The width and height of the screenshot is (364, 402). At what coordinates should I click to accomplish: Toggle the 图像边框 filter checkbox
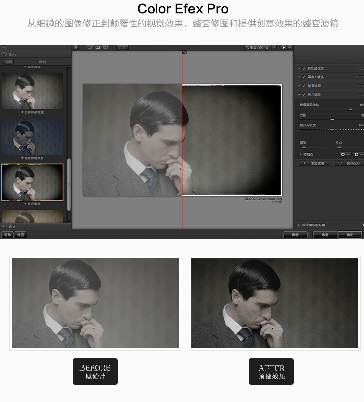[x=304, y=86]
